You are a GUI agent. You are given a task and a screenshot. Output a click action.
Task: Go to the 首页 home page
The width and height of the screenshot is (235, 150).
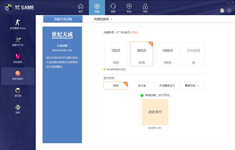coord(81,8)
